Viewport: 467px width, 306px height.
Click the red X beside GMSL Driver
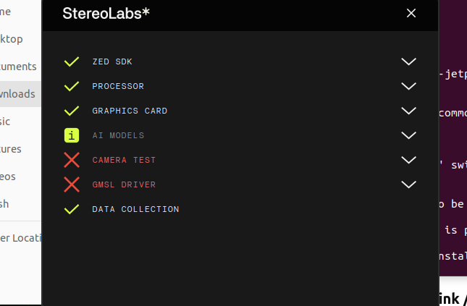coord(71,184)
